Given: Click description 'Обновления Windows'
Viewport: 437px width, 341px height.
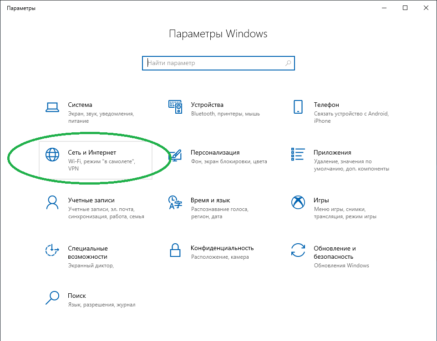Looking at the screenshot, I should click(x=341, y=266).
